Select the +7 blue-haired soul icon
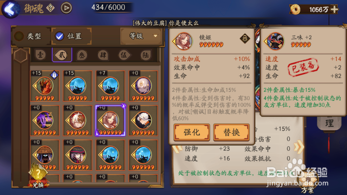The width and height of the screenshot is (347, 195). coord(110,86)
